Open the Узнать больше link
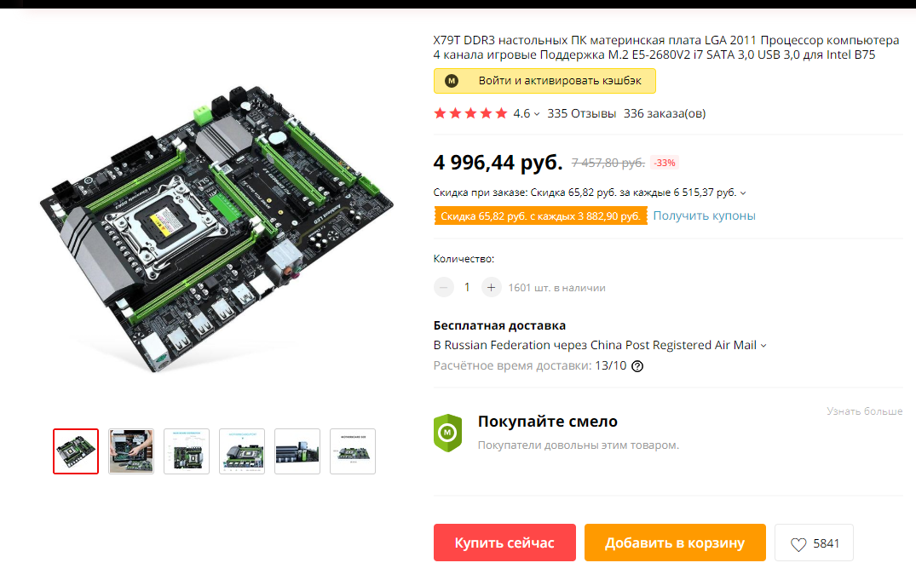916x580 pixels. [x=864, y=411]
